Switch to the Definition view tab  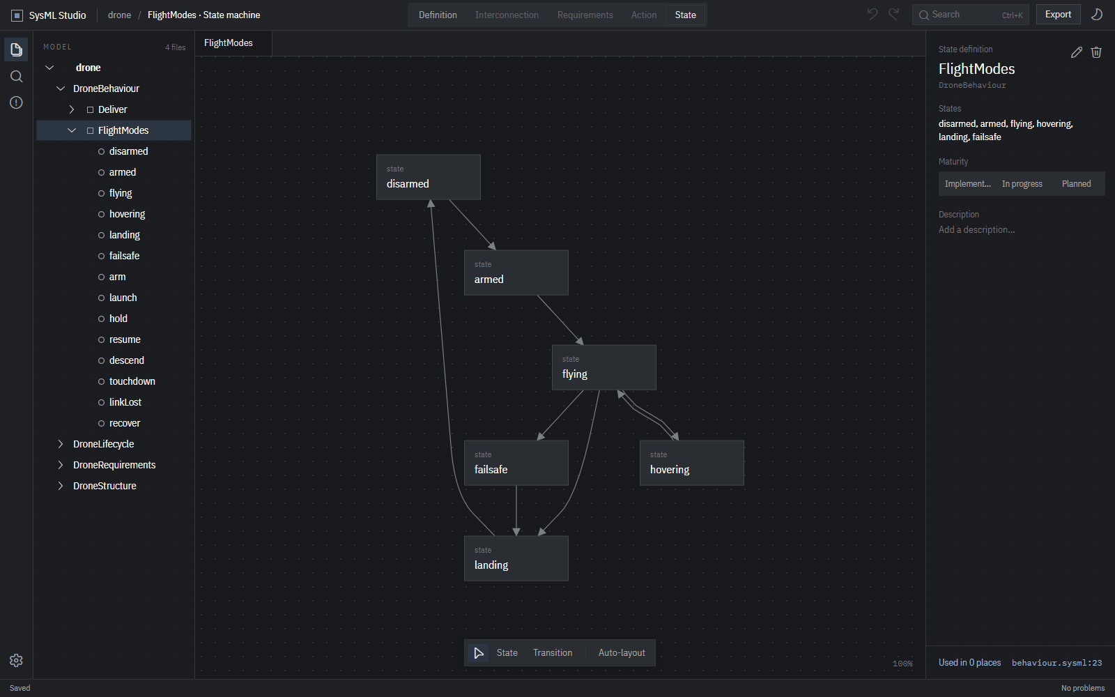click(438, 15)
